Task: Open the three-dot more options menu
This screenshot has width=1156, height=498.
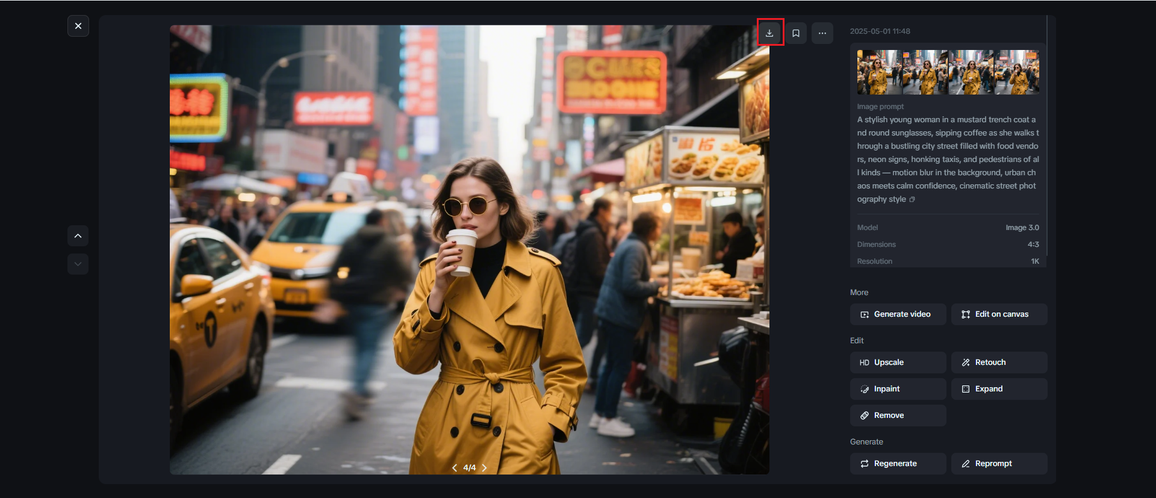Action: pos(822,33)
